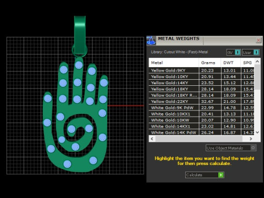Viewport: 264px width, 198px height.
Task: Click the vertical scrollbar thumb
Action: [257, 77]
